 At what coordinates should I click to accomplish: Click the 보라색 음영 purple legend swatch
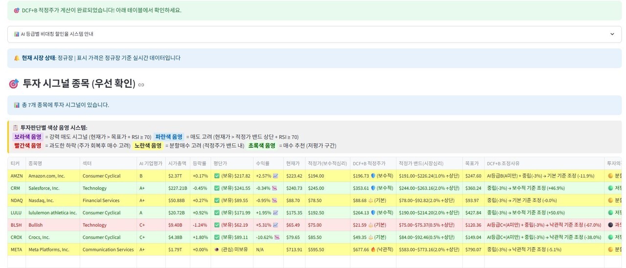[x=27, y=137]
